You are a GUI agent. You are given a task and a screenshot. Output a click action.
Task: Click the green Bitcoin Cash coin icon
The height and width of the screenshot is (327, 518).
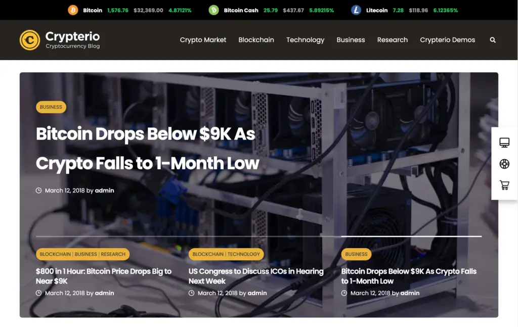coord(214,10)
